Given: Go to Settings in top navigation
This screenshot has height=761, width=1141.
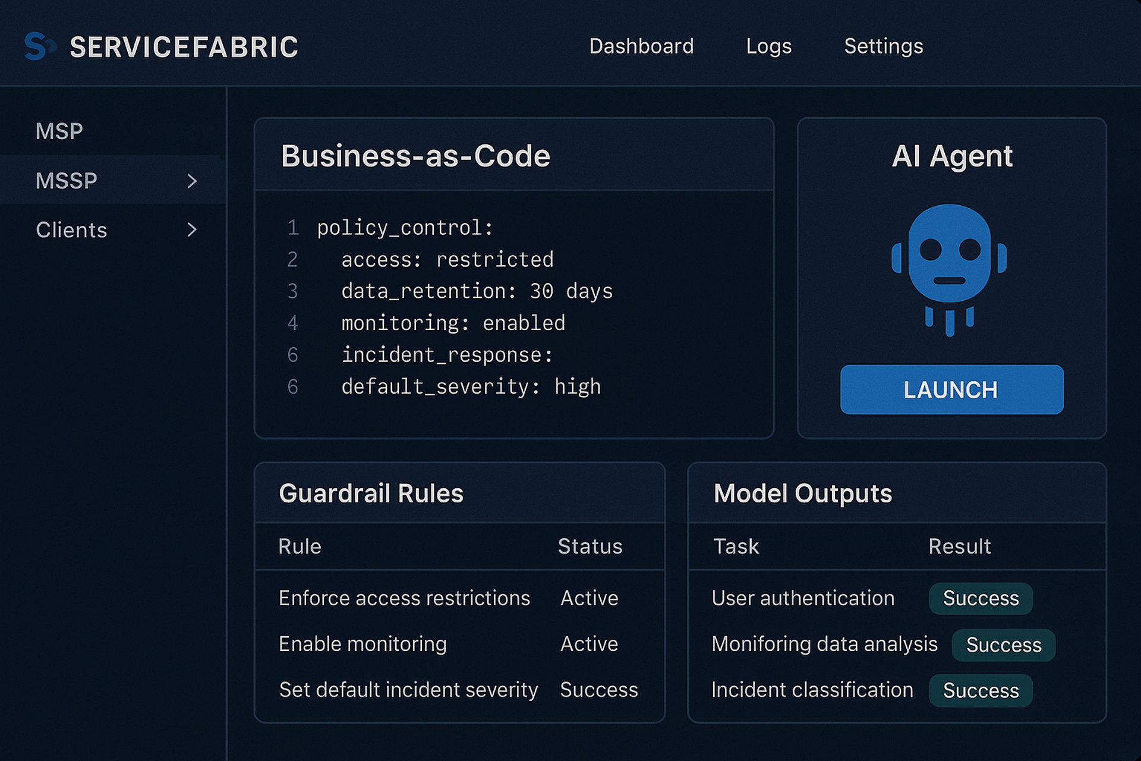Looking at the screenshot, I should click(x=883, y=46).
